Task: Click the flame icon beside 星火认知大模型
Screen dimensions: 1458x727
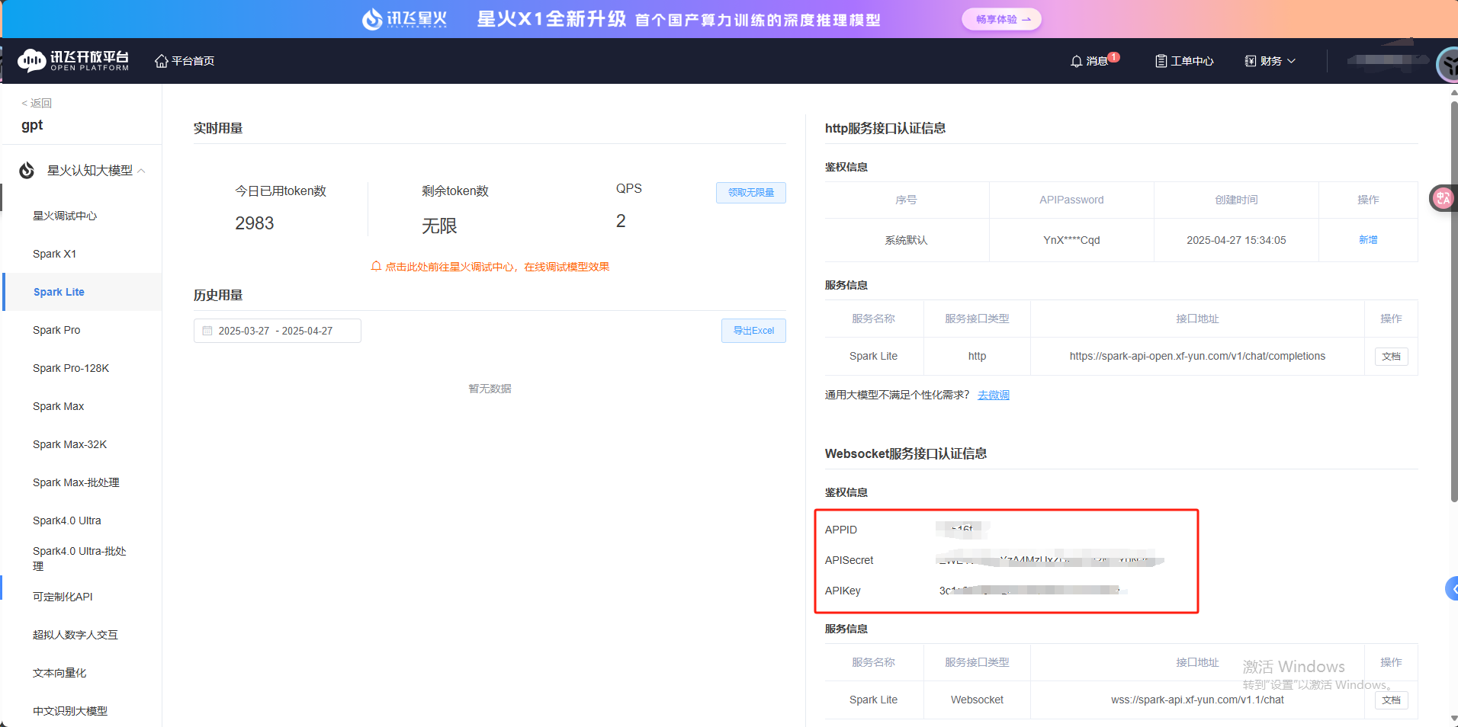Action: tap(25, 170)
